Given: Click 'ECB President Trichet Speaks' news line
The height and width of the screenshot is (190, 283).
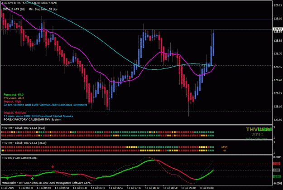Looking at the screenshot, I should coord(38,116).
